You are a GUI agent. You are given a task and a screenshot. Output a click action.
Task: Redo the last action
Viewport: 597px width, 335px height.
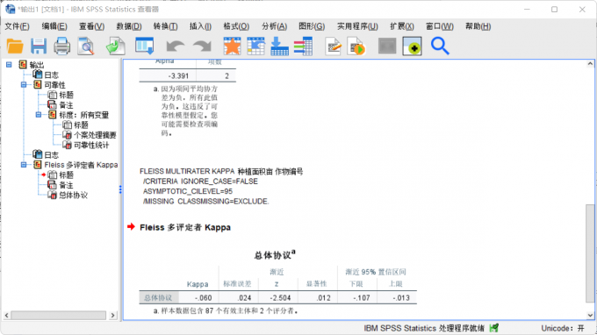click(x=202, y=46)
